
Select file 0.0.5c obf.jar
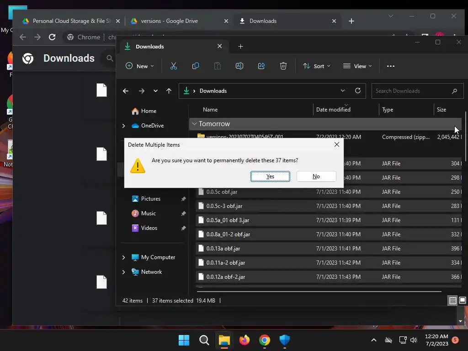coord(328,192)
